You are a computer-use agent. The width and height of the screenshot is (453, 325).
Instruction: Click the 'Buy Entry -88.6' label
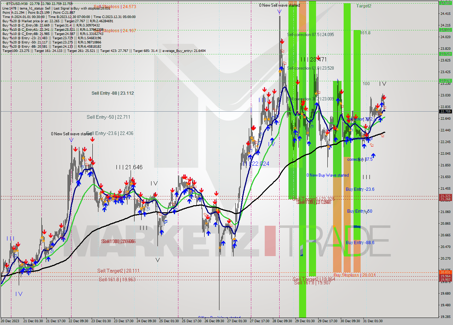click(x=360, y=243)
